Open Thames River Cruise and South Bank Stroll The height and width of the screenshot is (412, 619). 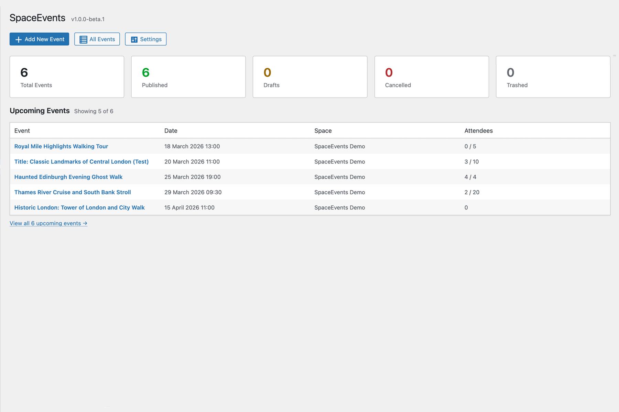tap(73, 192)
